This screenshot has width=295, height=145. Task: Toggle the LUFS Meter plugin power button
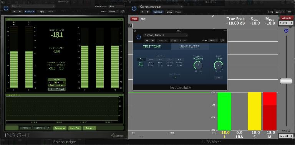(x=134, y=8)
